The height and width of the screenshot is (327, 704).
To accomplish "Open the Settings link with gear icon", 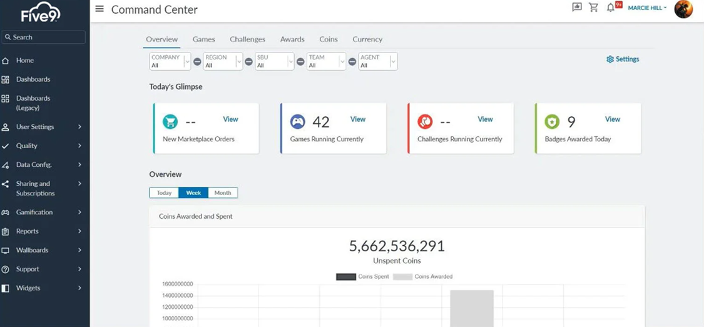I will 623,59.
